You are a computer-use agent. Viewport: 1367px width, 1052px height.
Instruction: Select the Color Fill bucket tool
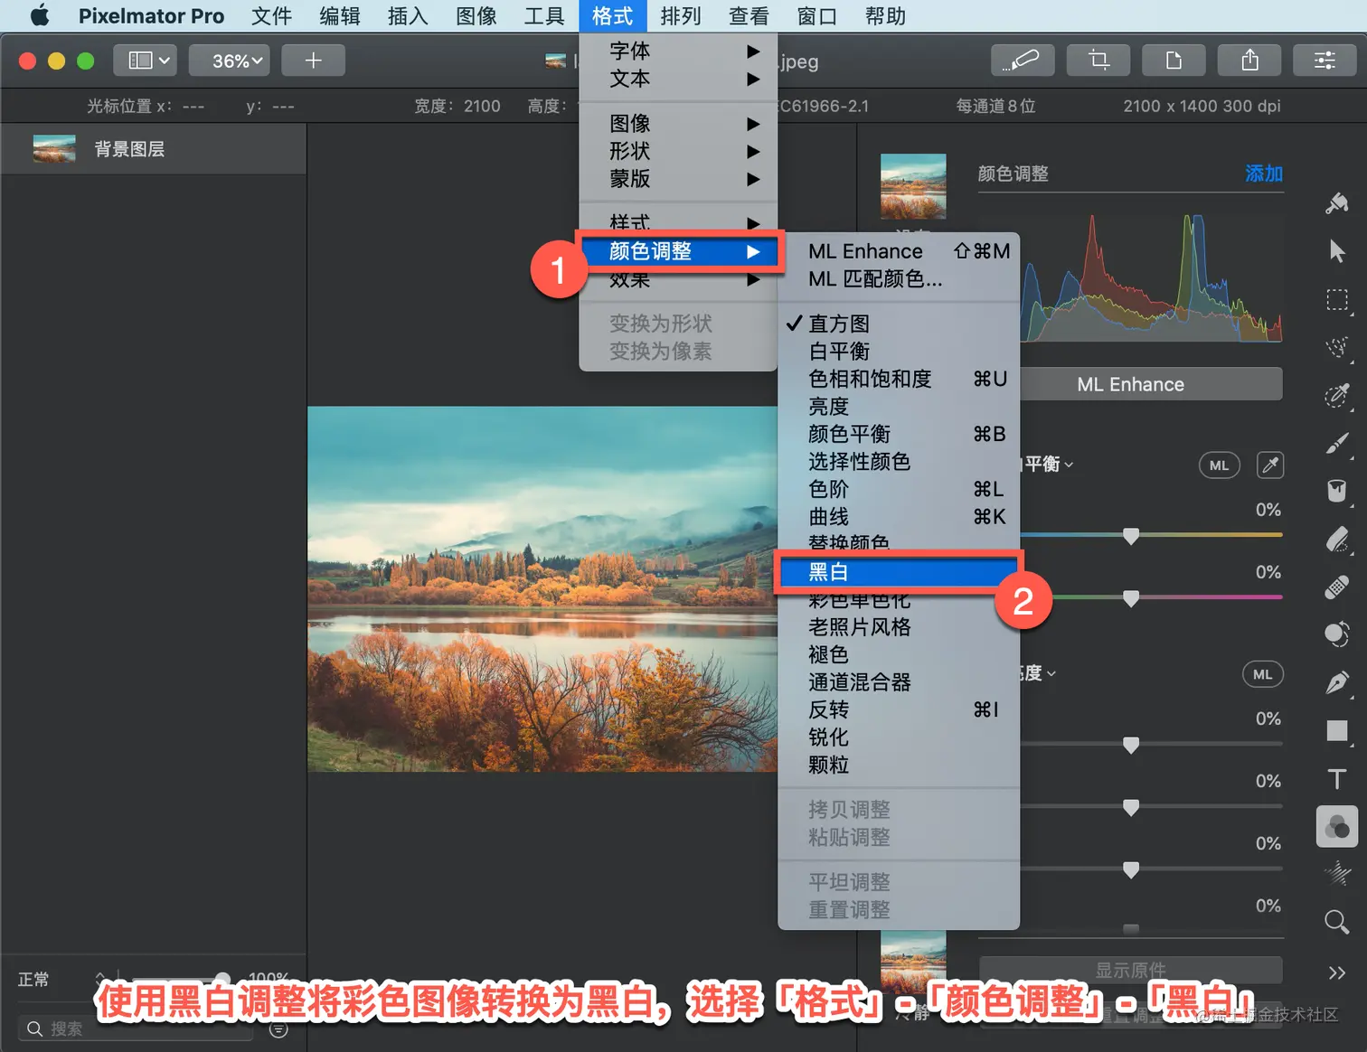coord(1337,491)
